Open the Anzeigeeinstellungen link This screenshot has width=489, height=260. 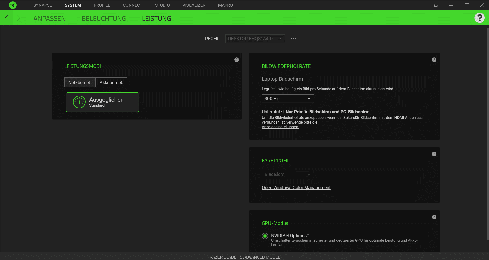[x=280, y=127]
